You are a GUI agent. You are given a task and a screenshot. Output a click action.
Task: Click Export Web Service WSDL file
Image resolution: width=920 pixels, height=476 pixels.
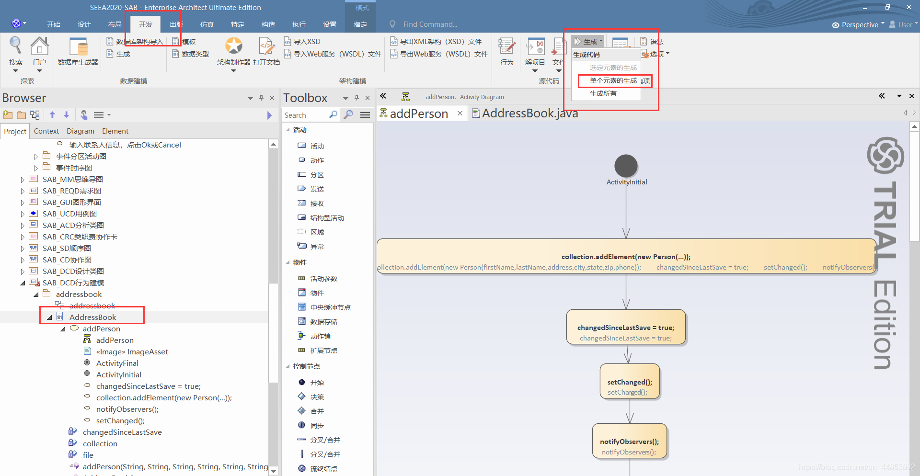(439, 54)
